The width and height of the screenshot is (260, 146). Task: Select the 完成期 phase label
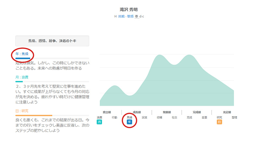coord(197,112)
